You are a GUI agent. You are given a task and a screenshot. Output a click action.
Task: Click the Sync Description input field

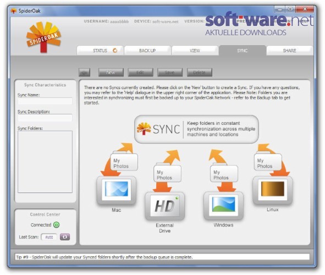coord(45,118)
